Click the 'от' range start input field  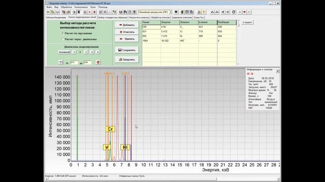[74, 62]
